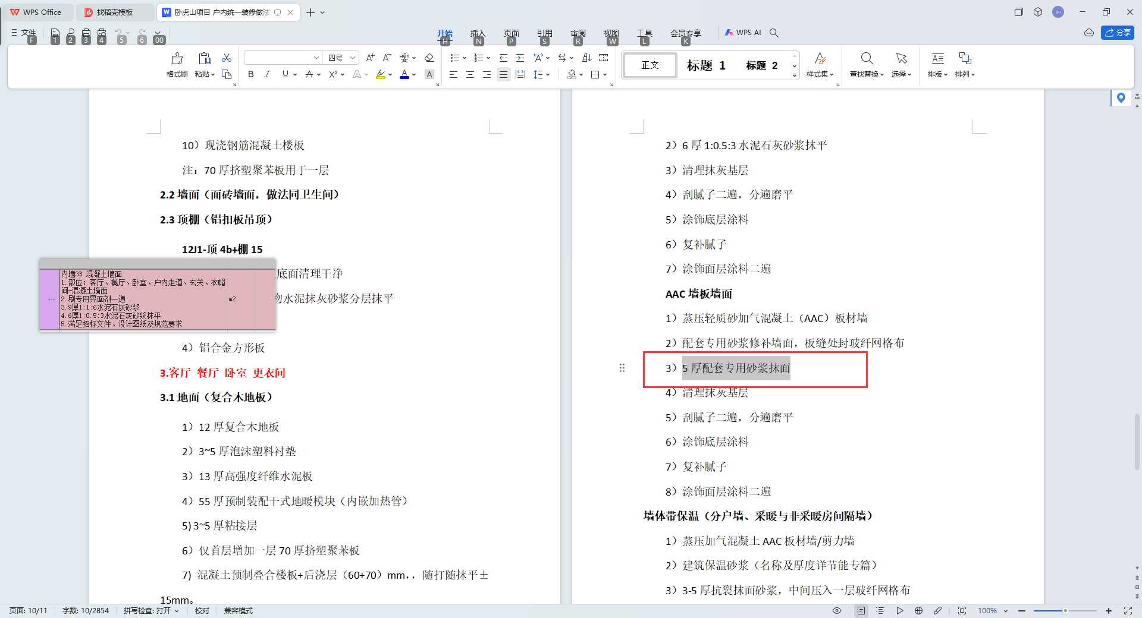
Task: Click the distributed alignment icon
Action: 520,74
